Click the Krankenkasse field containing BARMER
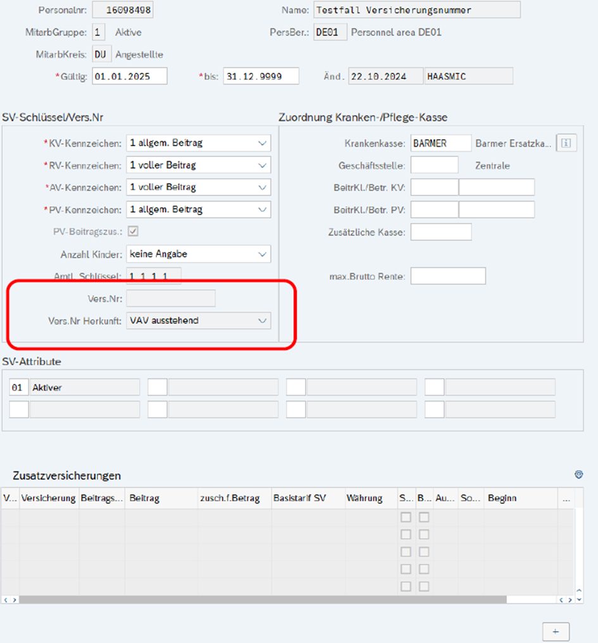This screenshot has height=643, width=598. tap(440, 144)
